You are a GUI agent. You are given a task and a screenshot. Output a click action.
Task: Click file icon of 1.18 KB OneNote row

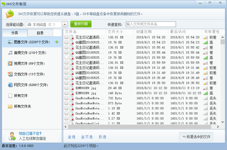[72, 108]
